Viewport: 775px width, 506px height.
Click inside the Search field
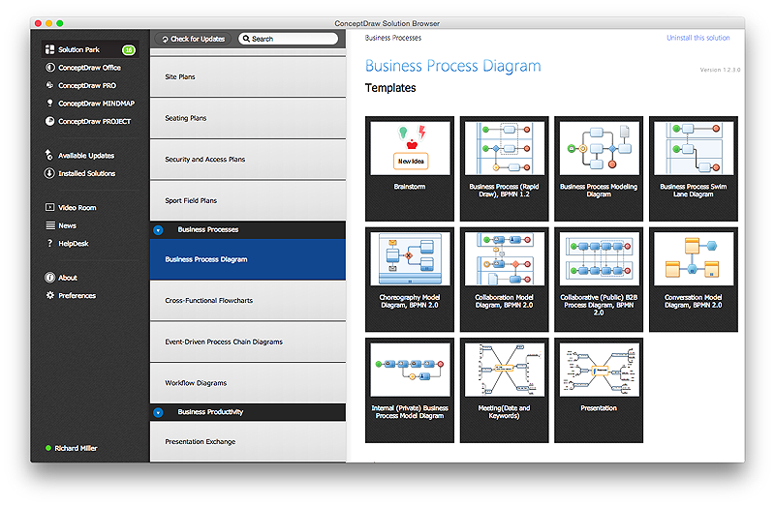(289, 39)
